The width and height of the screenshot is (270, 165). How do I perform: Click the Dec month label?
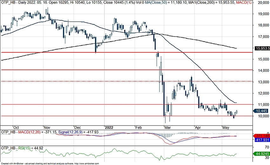point(78,128)
